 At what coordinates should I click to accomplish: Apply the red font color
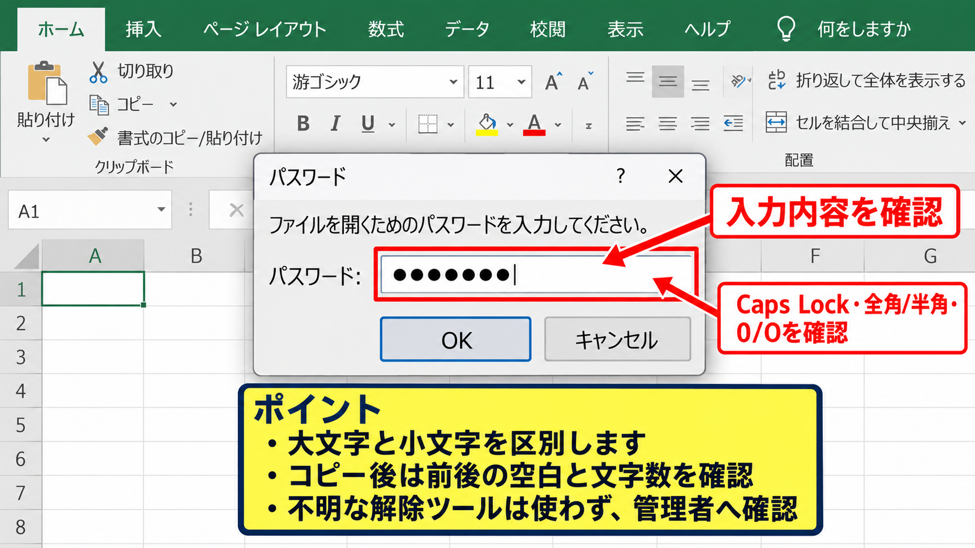pos(534,124)
